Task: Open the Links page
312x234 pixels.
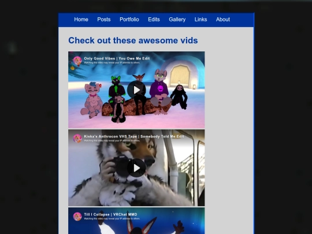Action: [200, 20]
